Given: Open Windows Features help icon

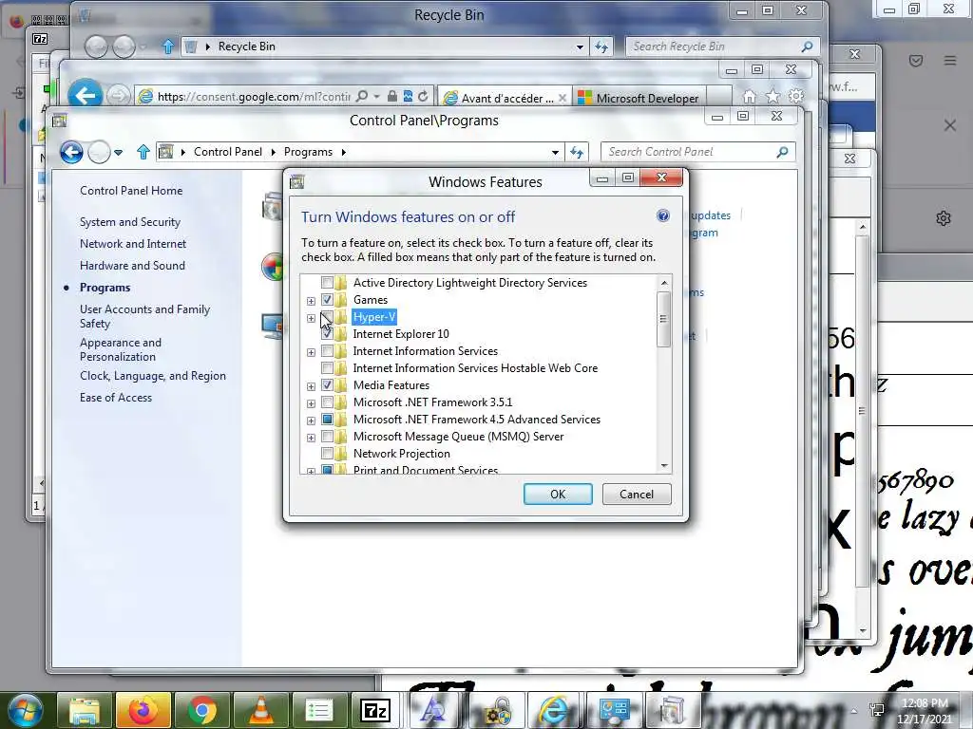Looking at the screenshot, I should (x=662, y=215).
